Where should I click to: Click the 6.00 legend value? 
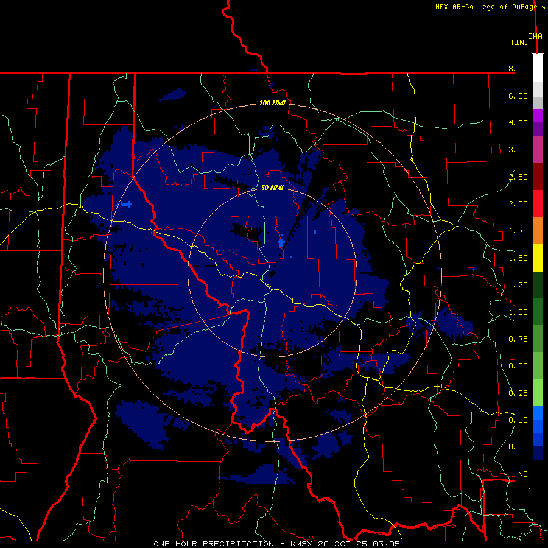[518, 96]
